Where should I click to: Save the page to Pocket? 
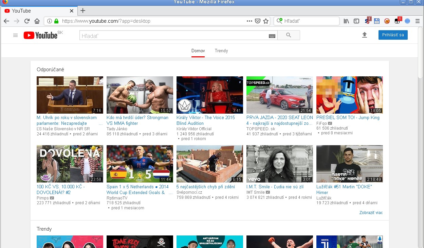click(x=258, y=21)
